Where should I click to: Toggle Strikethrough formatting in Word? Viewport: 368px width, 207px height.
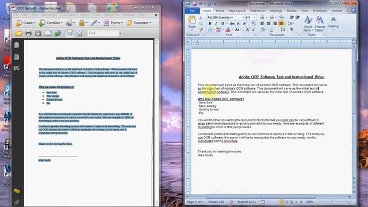[x=232, y=24]
